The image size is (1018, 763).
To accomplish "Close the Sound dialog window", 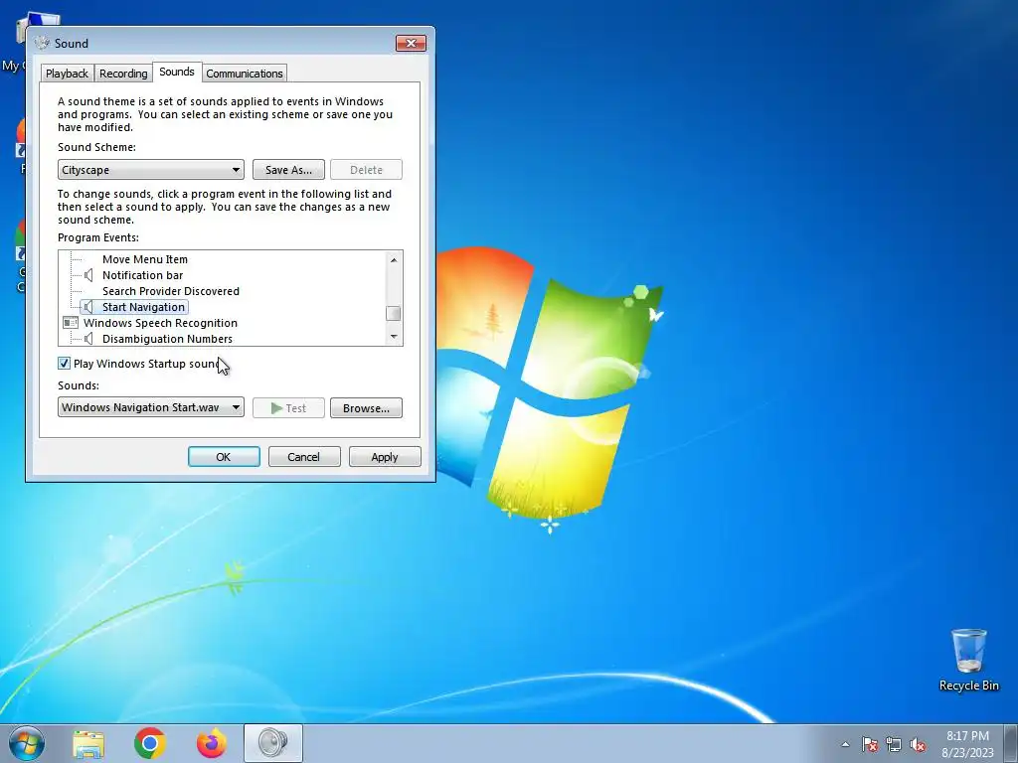I will 411,44.
